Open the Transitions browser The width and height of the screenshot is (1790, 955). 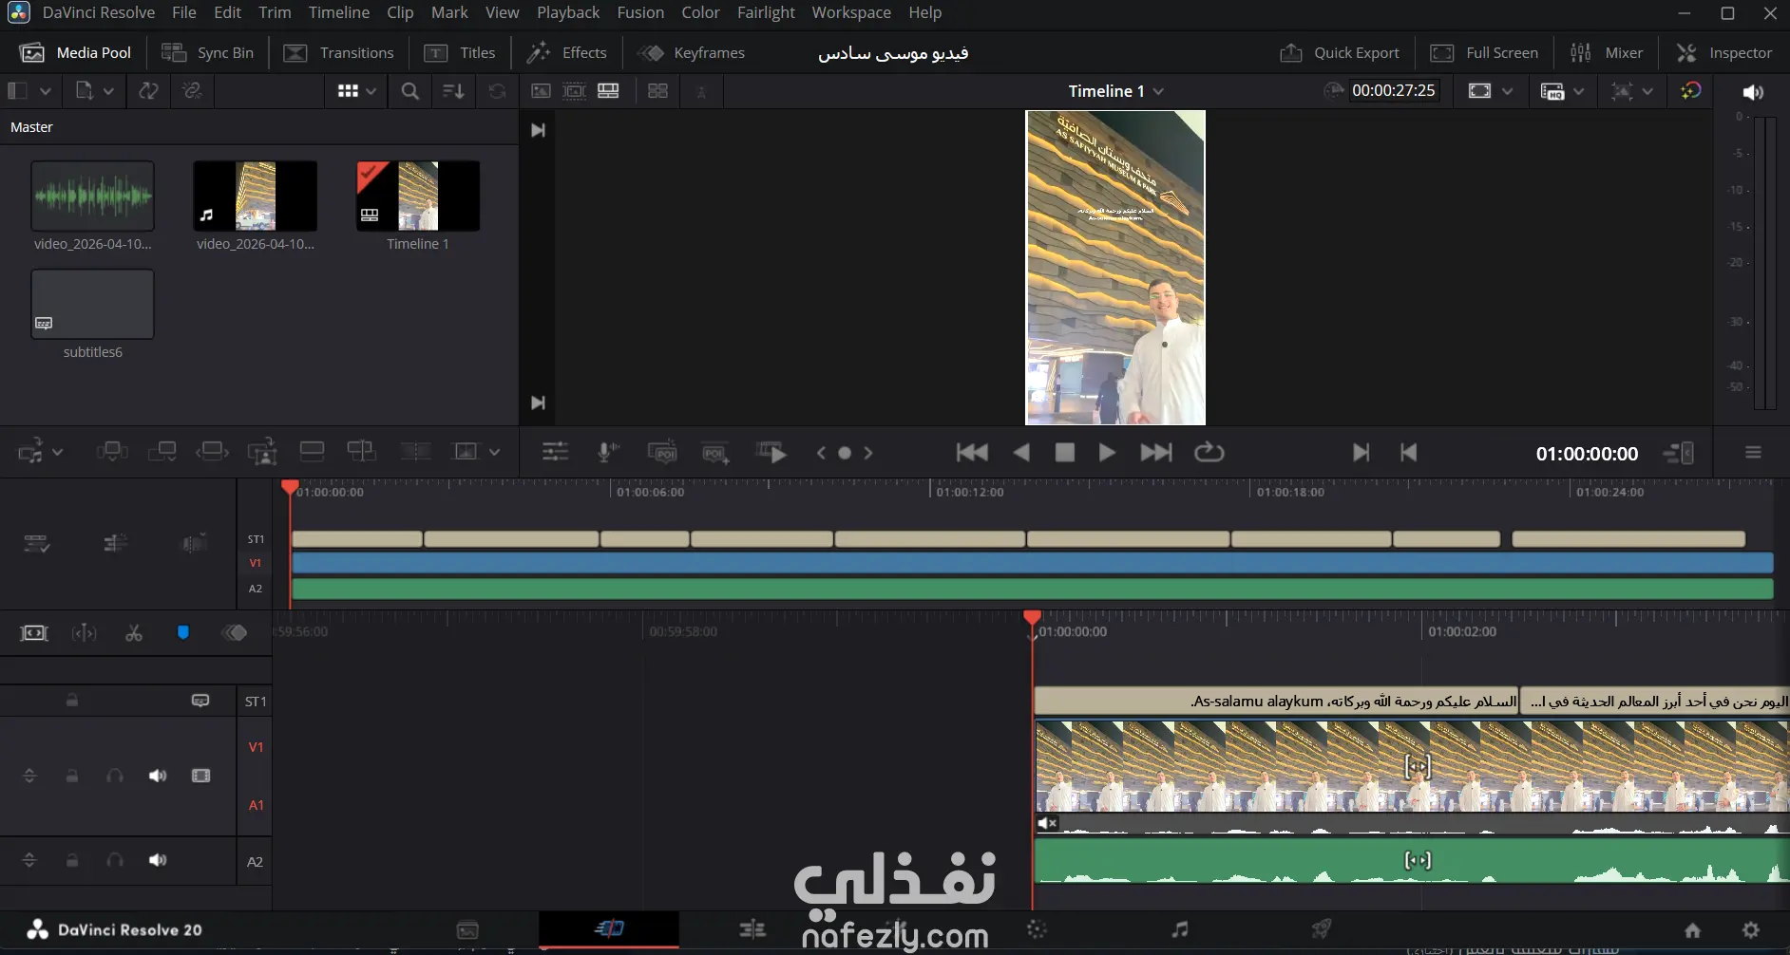tap(339, 53)
